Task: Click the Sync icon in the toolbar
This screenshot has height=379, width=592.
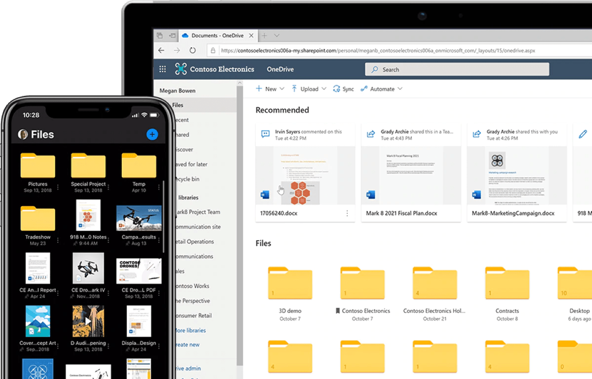Action: tap(335, 89)
